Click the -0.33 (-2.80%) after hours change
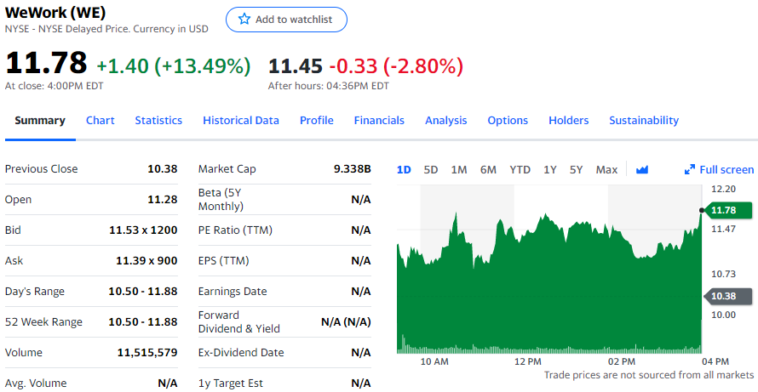The height and width of the screenshot is (392, 758). (x=396, y=66)
